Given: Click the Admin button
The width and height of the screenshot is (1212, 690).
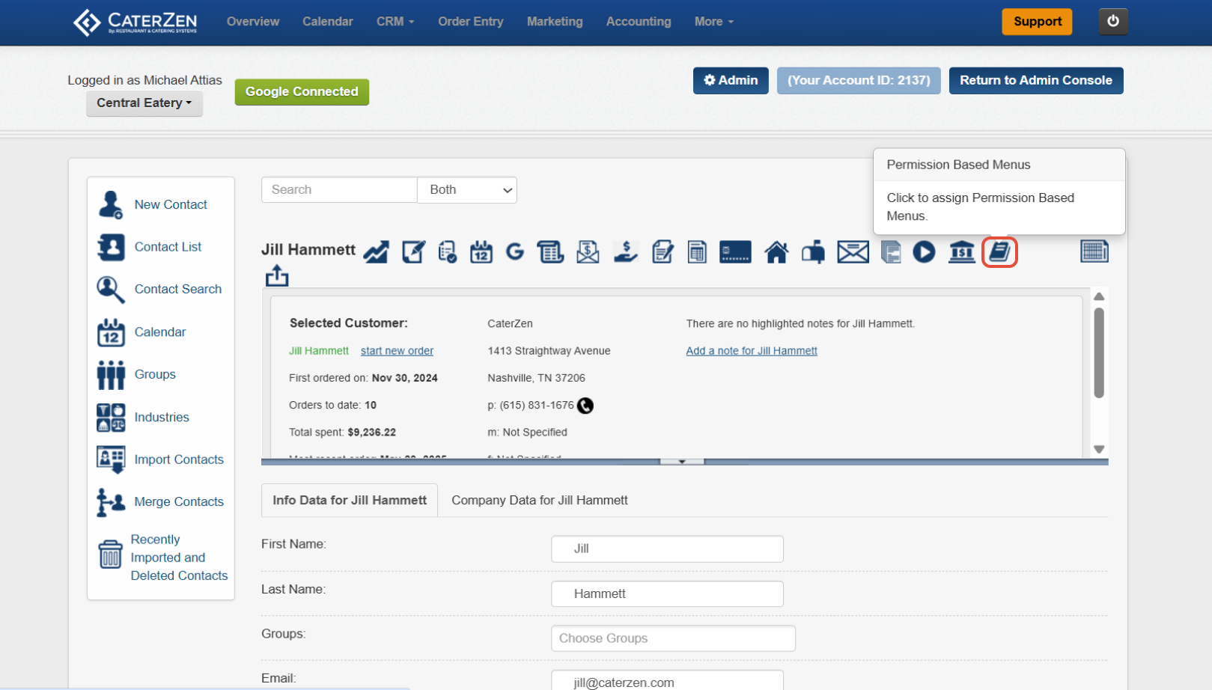Looking at the screenshot, I should point(731,80).
